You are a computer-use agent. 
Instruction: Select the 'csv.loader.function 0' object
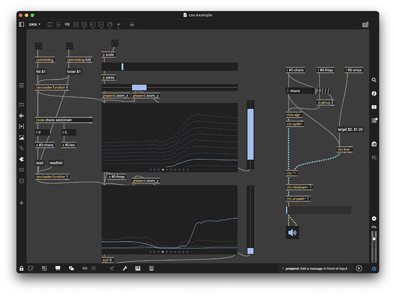[52, 87]
